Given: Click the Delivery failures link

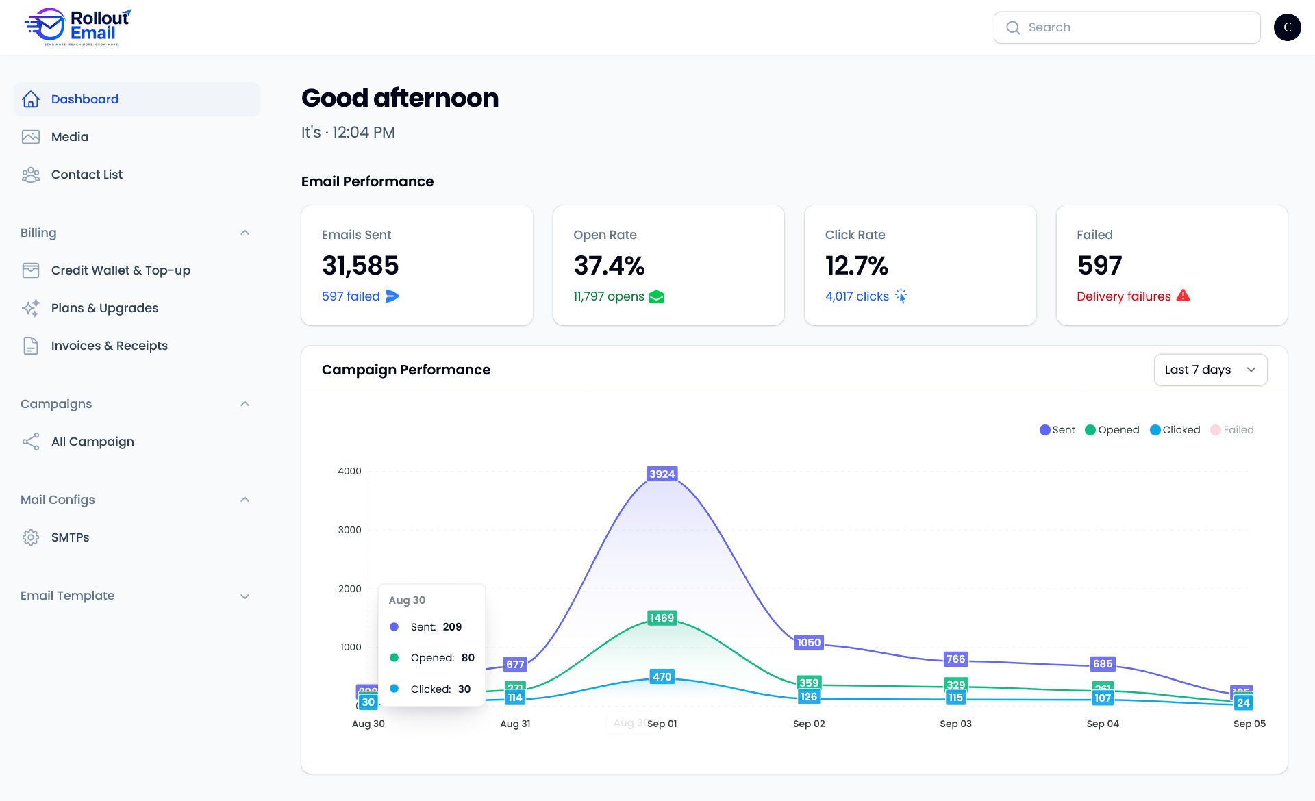Looking at the screenshot, I should (x=1124, y=296).
